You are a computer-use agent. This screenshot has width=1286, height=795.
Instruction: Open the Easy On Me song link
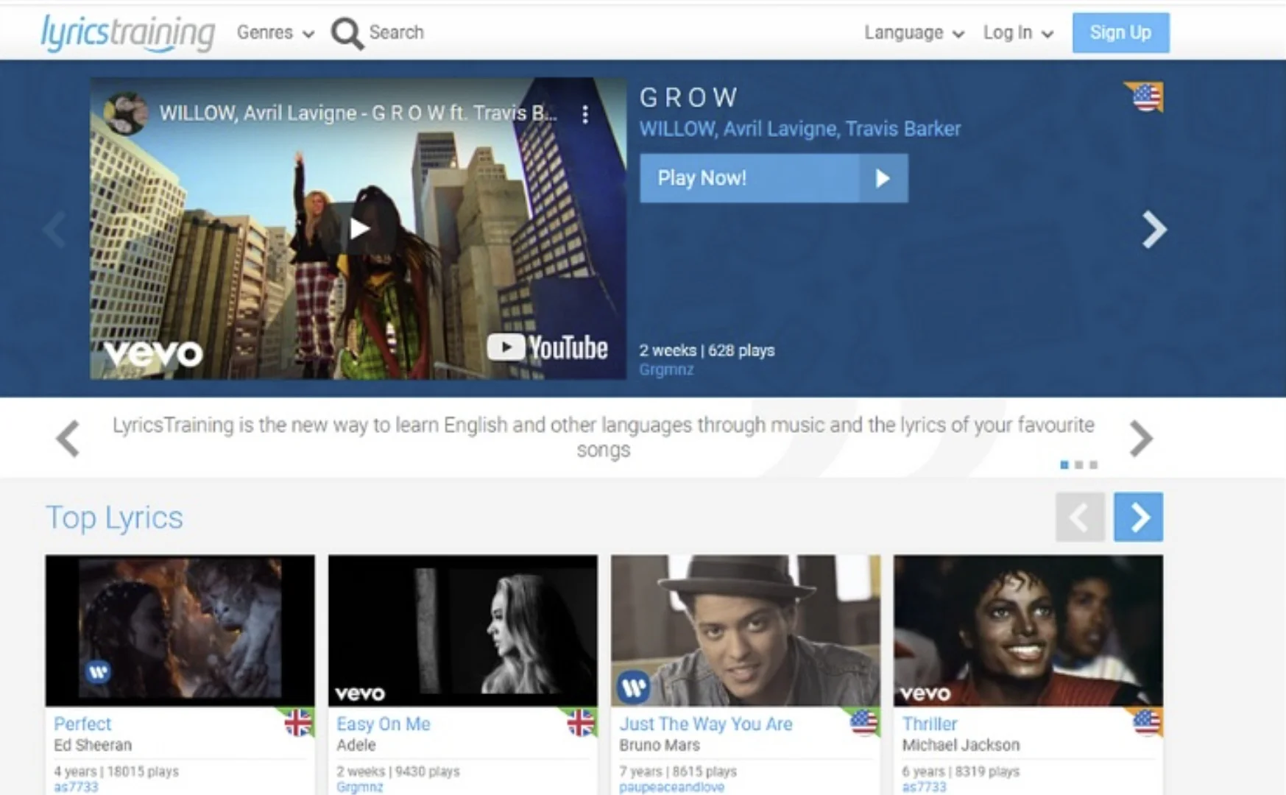(x=383, y=724)
